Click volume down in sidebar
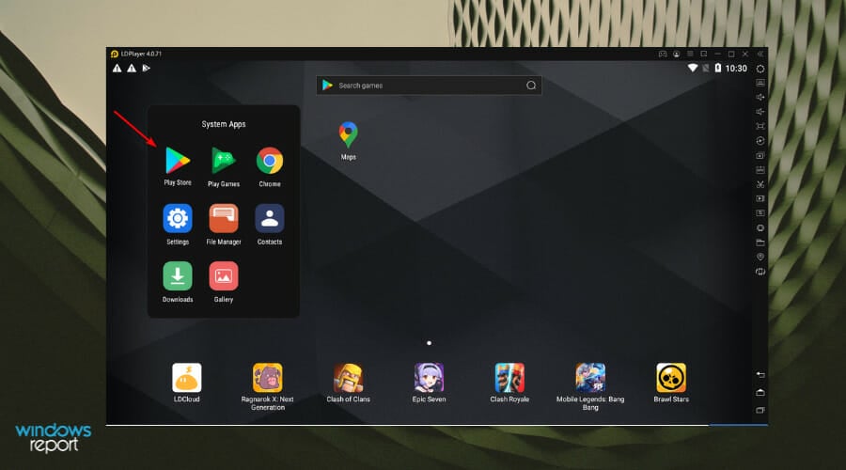Viewport: 846px width, 470px height. (x=760, y=112)
